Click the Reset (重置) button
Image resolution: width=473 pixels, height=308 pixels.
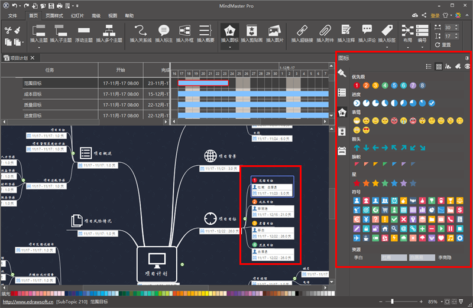click(x=443, y=45)
